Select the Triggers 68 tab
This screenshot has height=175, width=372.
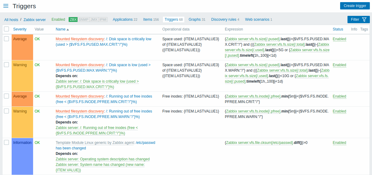pos(173,20)
